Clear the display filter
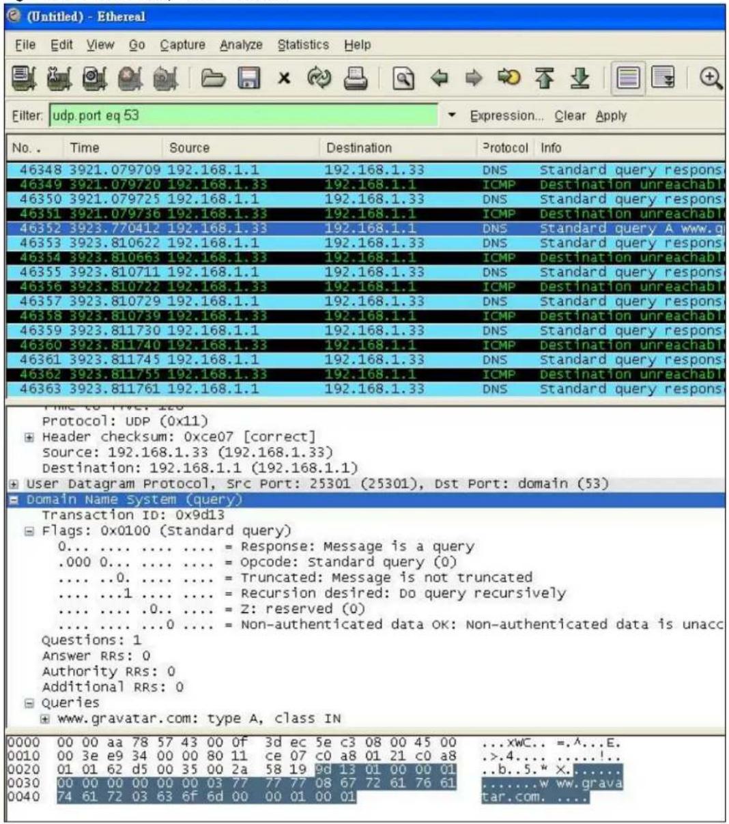Viewport: 729px width, 824px height. click(x=570, y=115)
